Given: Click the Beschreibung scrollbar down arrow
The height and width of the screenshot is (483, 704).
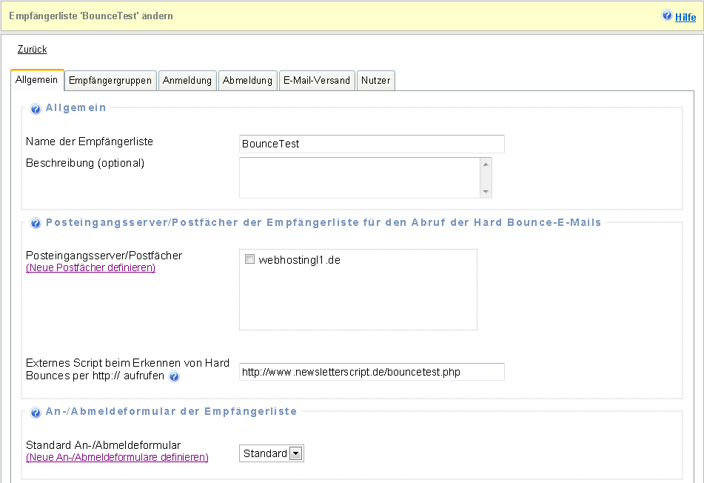Looking at the screenshot, I should coord(486,192).
